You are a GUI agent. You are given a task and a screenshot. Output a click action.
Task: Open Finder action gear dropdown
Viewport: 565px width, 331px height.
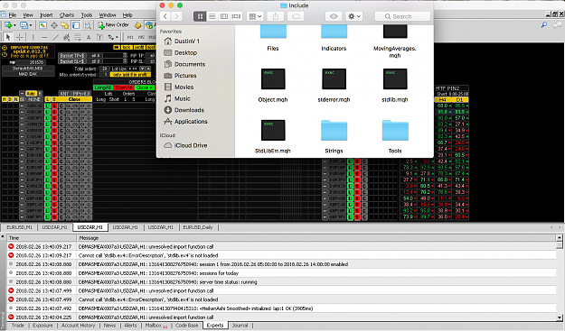[353, 16]
